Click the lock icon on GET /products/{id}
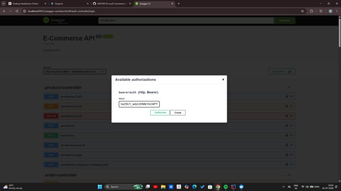 286,96
